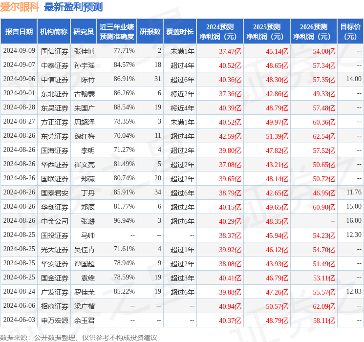Screen dimensions: 364x342
Task: Click the date 2024-06-03
Action: (19, 320)
